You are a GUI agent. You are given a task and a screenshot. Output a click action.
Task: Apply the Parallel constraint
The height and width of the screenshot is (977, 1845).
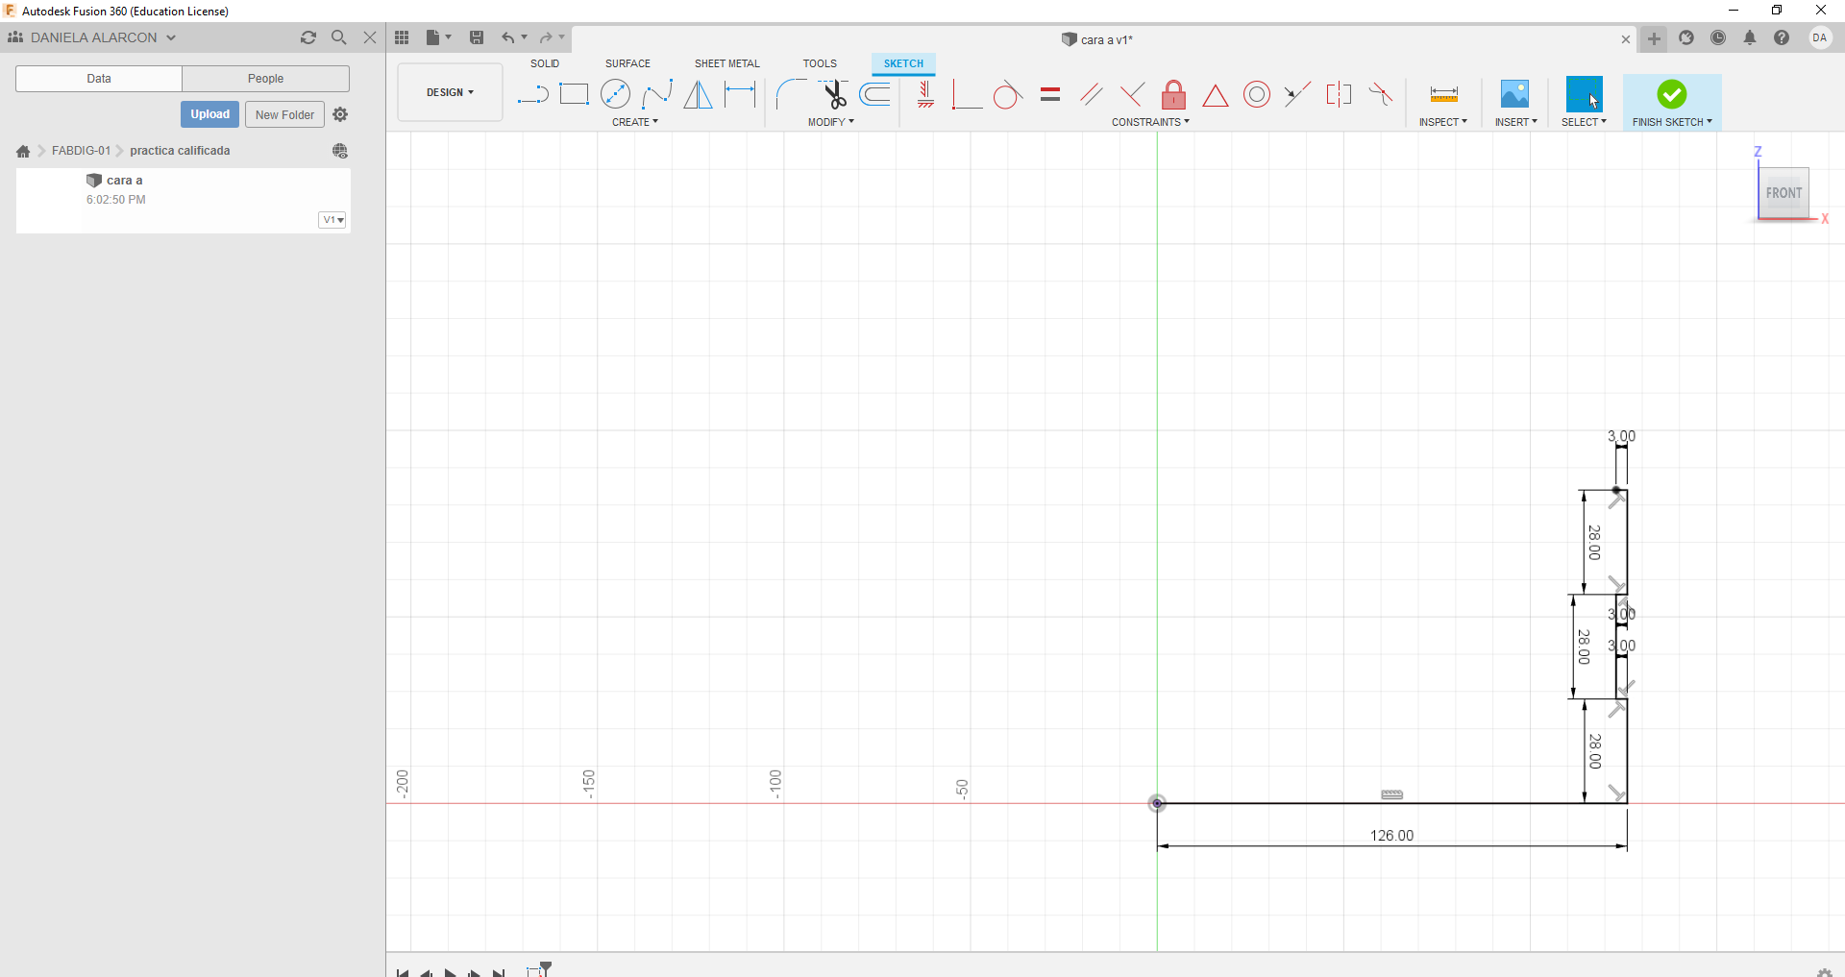point(1091,94)
